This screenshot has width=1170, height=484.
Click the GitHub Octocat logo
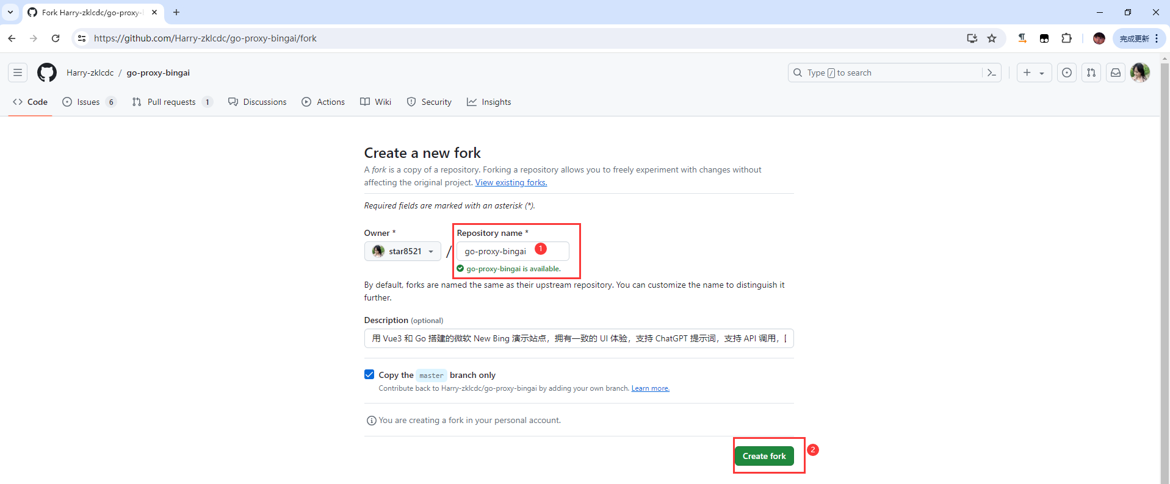(x=47, y=73)
